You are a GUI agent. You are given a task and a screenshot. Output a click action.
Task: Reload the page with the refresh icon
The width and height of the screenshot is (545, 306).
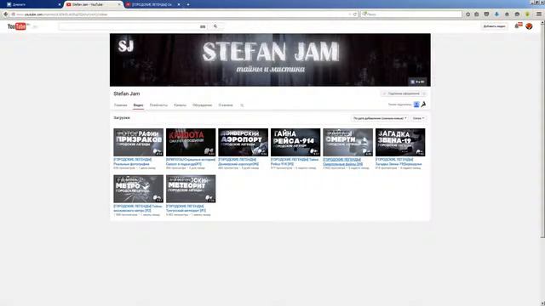point(355,14)
